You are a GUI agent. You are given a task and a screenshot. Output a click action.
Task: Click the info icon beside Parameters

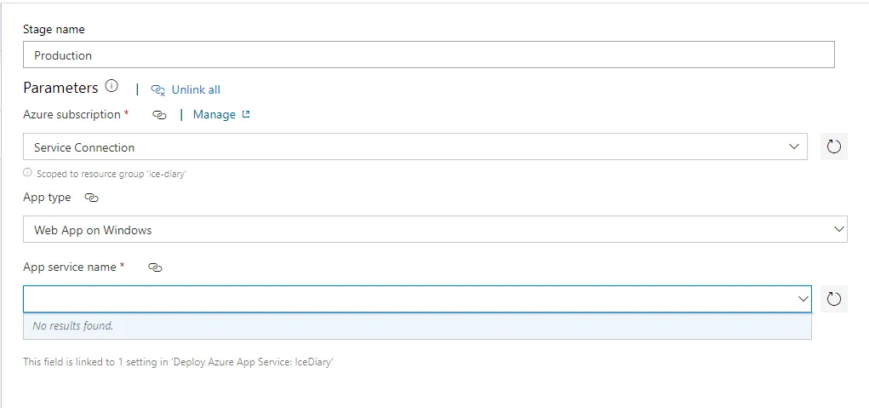click(111, 87)
